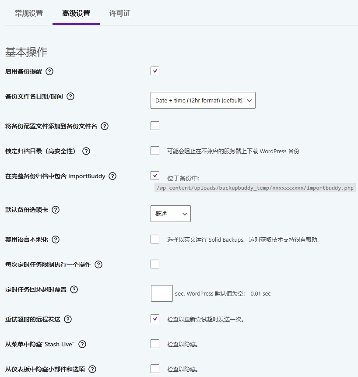358x377 pixels.
Task: 勾选"从仪表板中隐藏小部件和选项"
Action: (154, 369)
